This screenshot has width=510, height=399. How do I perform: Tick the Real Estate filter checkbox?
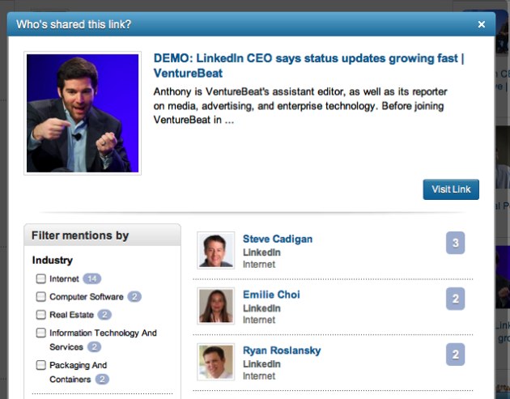click(x=41, y=315)
